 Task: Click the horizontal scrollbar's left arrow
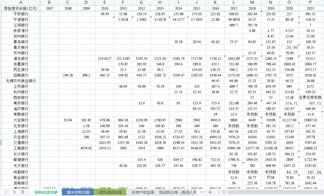(x=224, y=192)
